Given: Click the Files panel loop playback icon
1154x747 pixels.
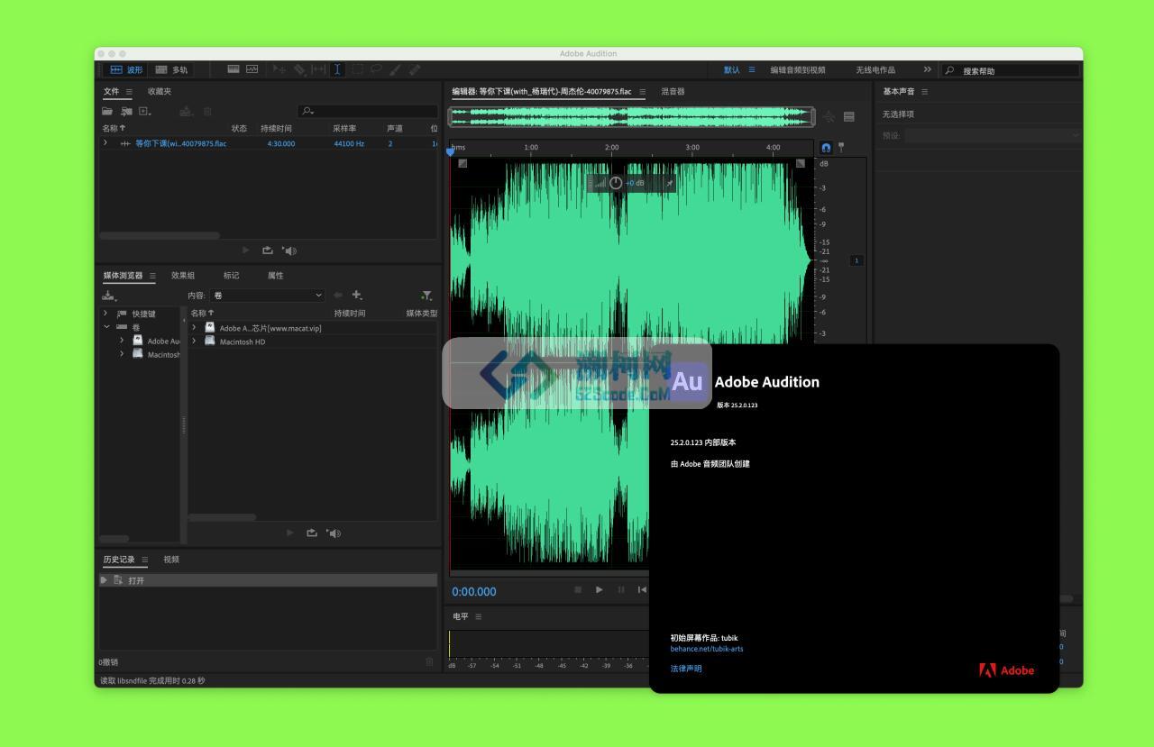Looking at the screenshot, I should pos(267,251).
